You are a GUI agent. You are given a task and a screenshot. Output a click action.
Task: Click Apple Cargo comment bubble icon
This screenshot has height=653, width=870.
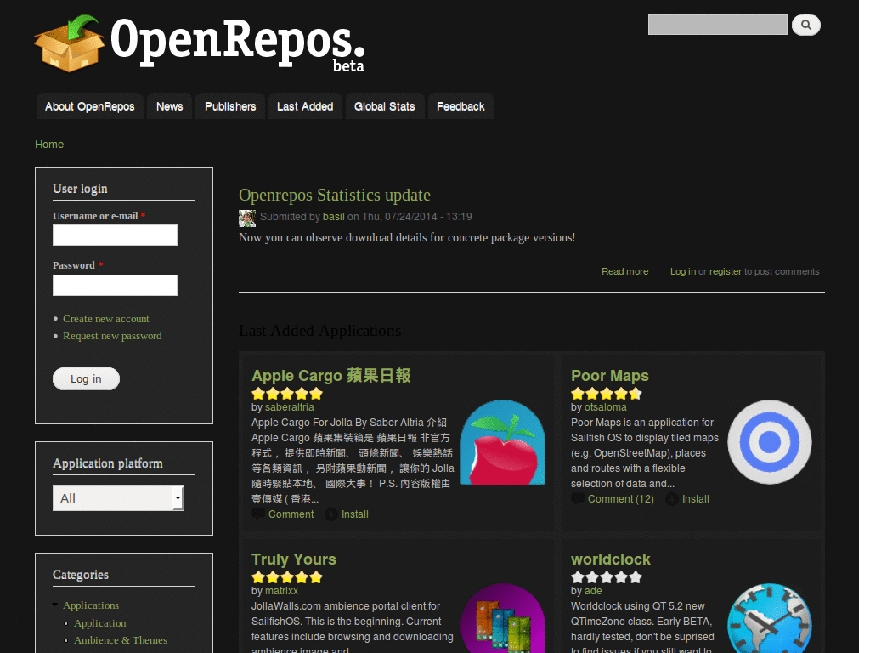point(257,514)
